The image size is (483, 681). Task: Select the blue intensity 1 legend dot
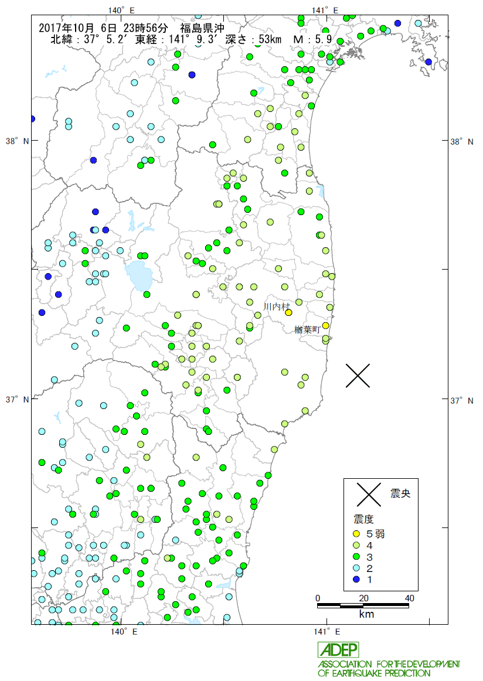point(356,580)
